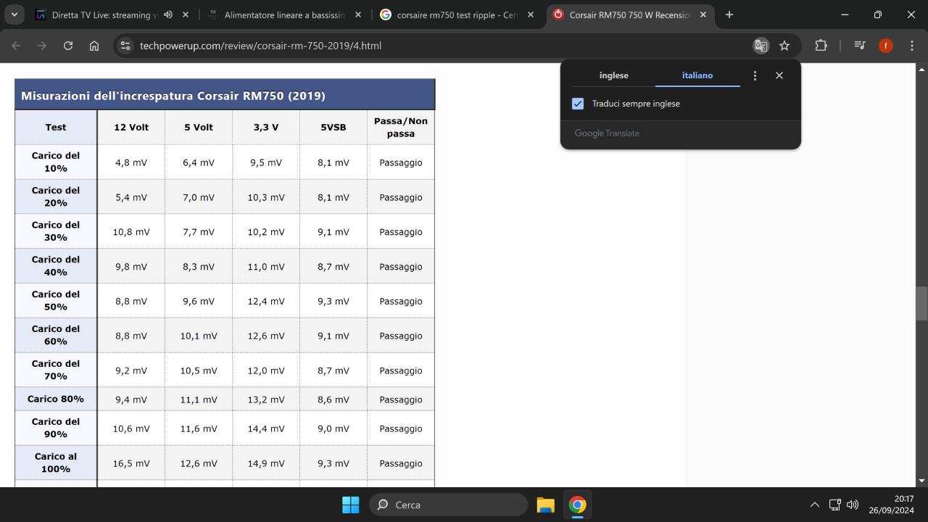Click the 9,0 mV cell in 90% row
Screen dimensions: 928x522
click(x=333, y=428)
